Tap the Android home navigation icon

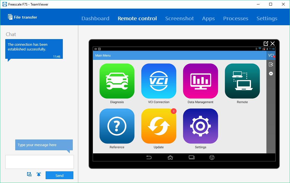170,157
